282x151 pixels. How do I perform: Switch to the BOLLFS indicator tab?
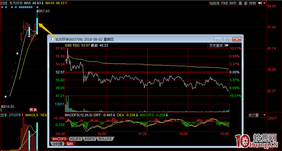(x=105, y=139)
